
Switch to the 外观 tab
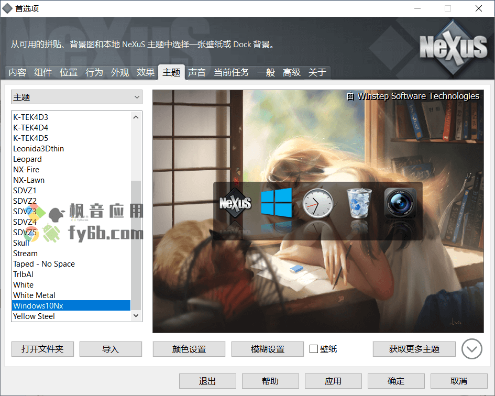click(120, 72)
